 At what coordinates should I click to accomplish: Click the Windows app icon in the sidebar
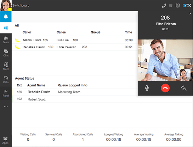click(x=6, y=28)
